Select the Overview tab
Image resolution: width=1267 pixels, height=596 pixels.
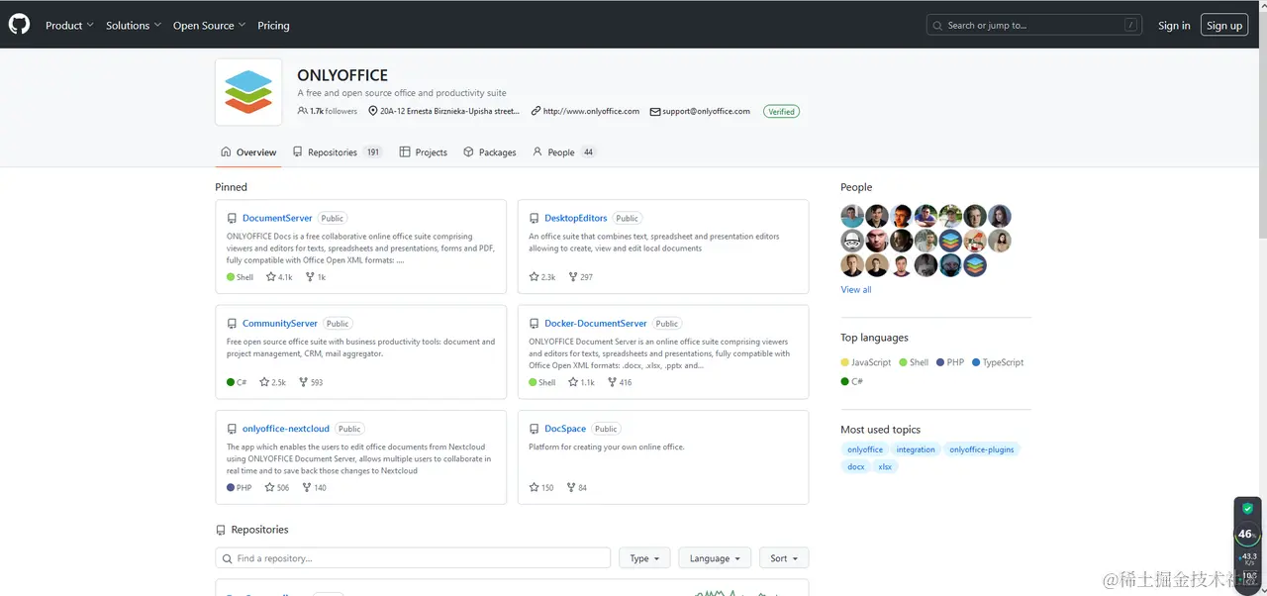(248, 152)
